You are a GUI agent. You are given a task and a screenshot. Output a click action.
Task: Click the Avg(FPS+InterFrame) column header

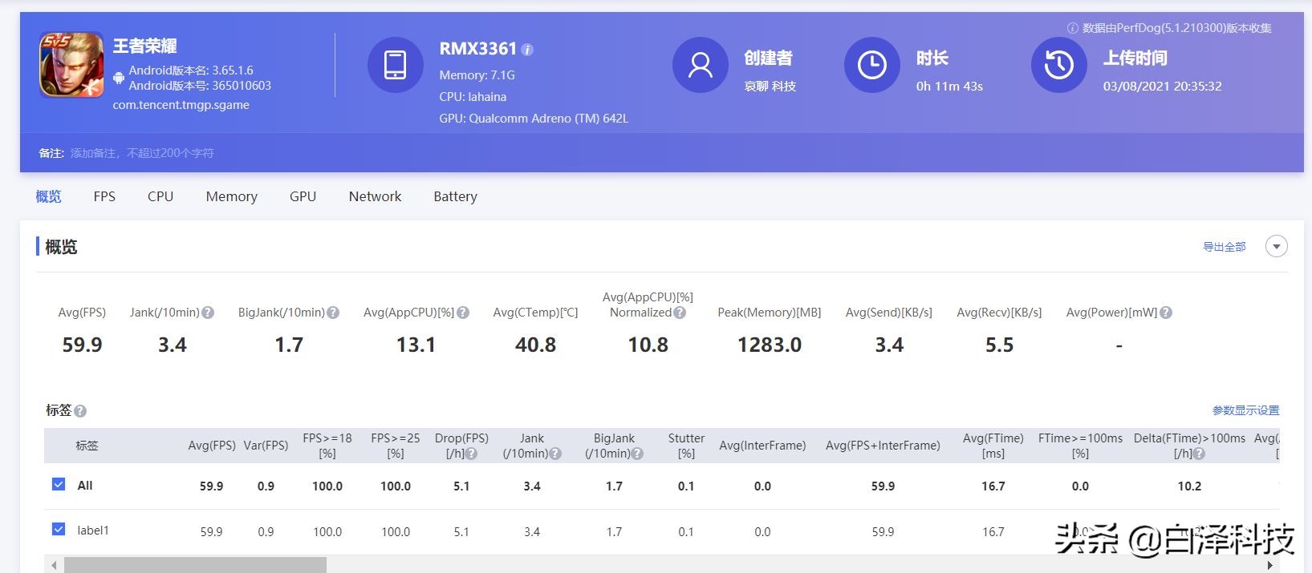(883, 446)
